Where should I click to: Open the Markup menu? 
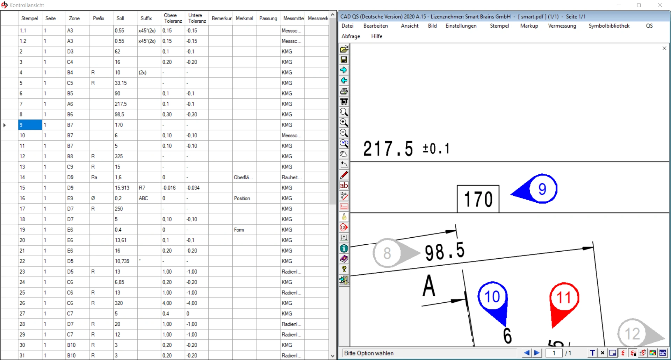pyautogui.click(x=529, y=26)
